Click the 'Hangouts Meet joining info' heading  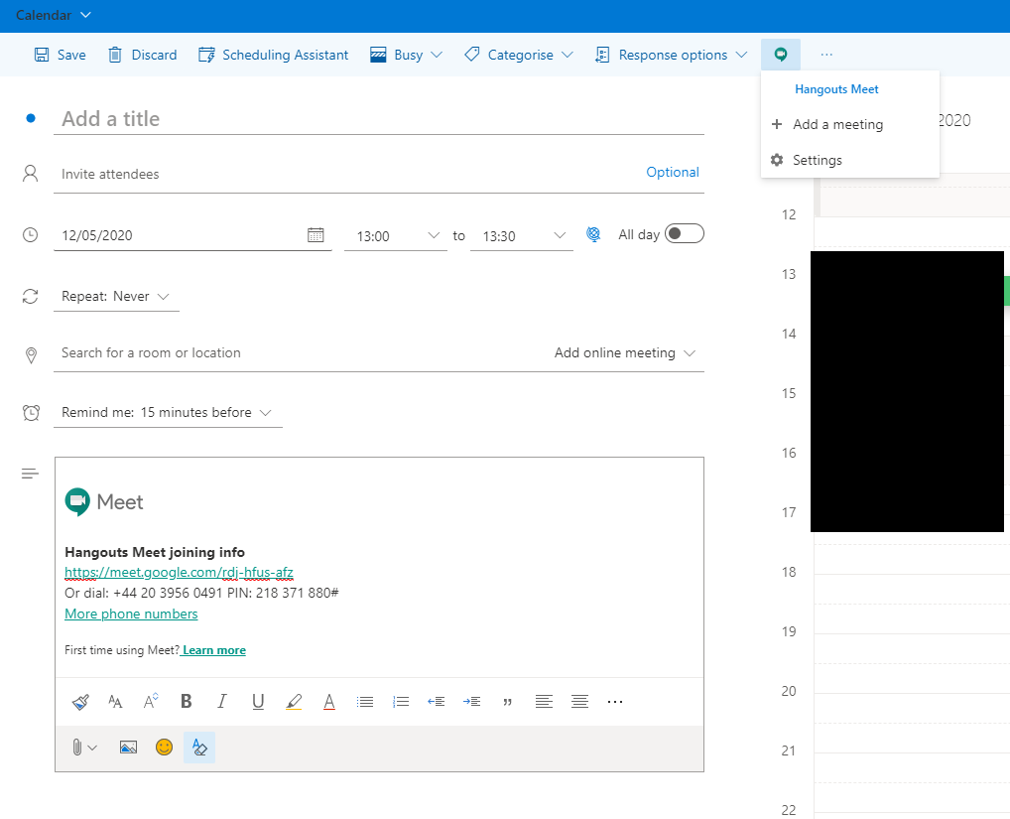coord(155,552)
